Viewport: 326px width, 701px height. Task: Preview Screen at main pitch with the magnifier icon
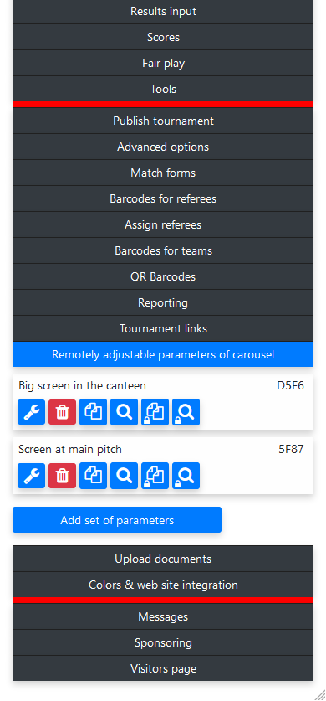(x=124, y=476)
